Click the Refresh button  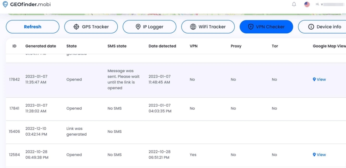(33, 27)
